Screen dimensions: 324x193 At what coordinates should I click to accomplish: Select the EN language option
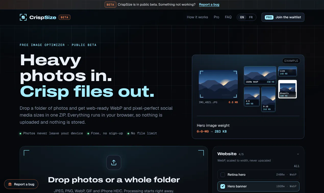[x=242, y=17]
